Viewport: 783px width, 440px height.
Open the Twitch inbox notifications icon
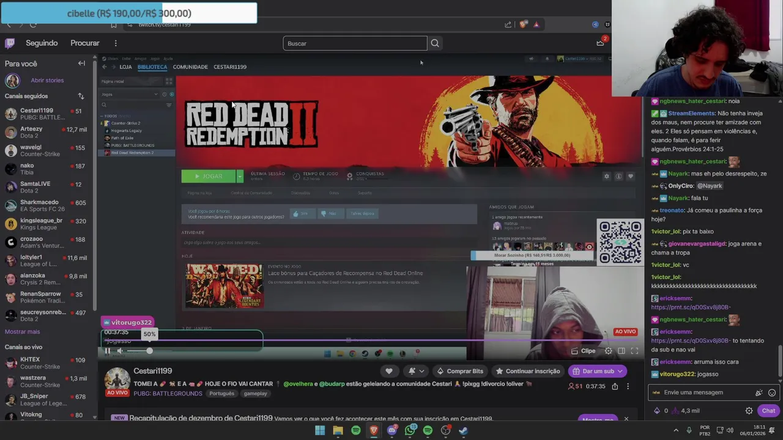click(x=600, y=43)
